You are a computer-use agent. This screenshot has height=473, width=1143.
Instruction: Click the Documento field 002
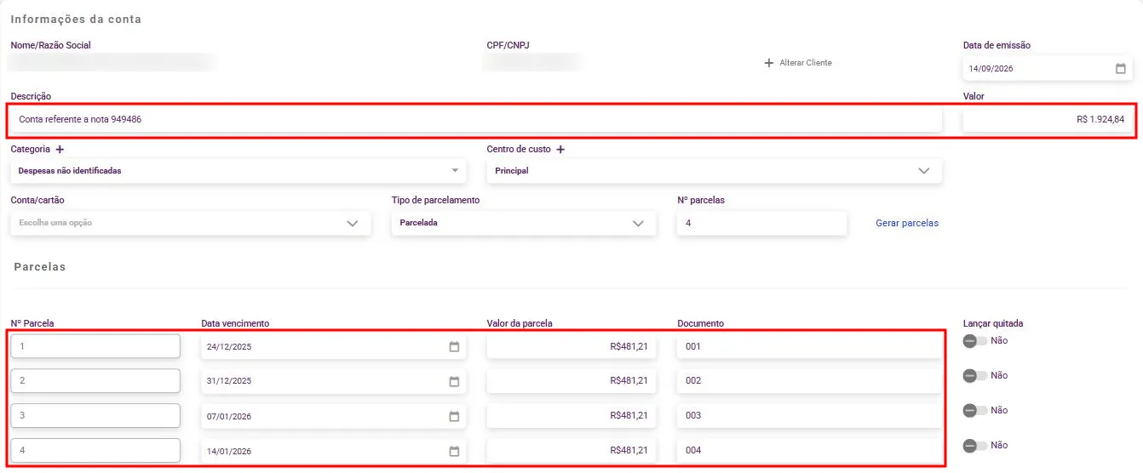pyautogui.click(x=810, y=381)
